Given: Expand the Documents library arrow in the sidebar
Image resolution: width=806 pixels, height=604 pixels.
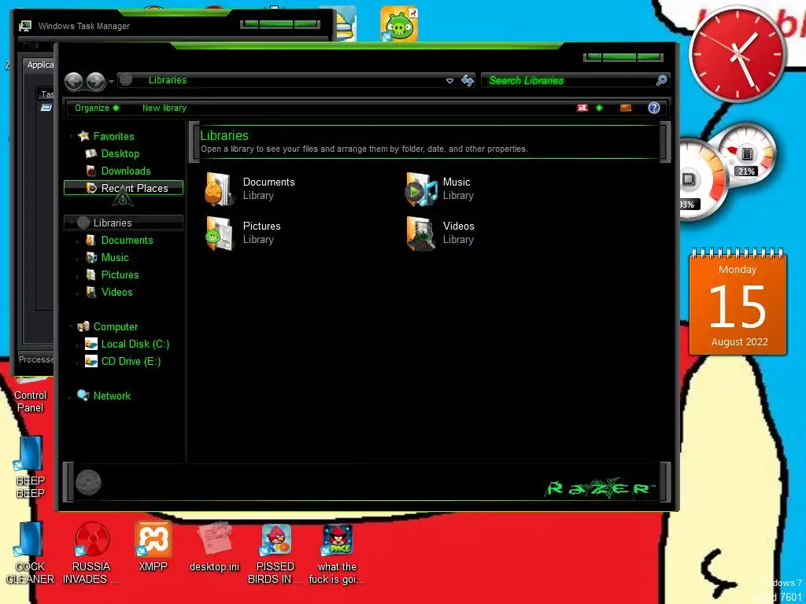Looking at the screenshot, I should pyautogui.click(x=78, y=241).
